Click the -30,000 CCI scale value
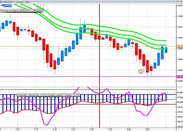183x131 pixels. (180, 98)
